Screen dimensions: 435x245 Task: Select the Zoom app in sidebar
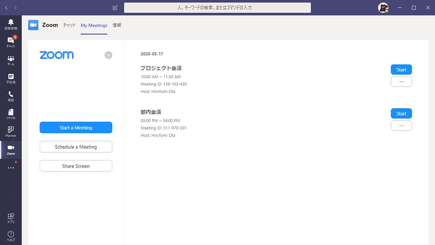click(11, 150)
